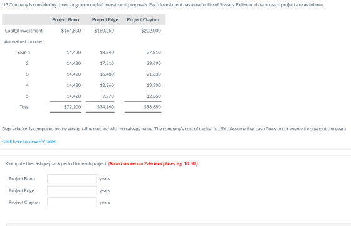Click the 'Year 1' row label
351x226 pixels.
24,53
